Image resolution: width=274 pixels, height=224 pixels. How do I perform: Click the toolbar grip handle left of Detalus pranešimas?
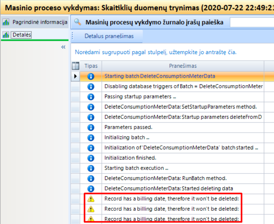[x=72, y=36]
